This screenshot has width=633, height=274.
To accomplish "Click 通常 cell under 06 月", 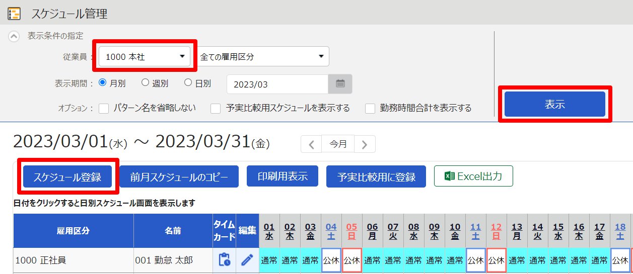I will pos(373,260).
